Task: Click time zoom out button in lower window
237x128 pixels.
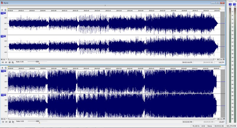Action: click(221, 119)
